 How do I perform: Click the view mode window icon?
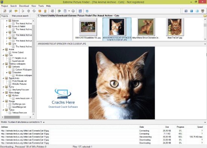tap(65, 11)
